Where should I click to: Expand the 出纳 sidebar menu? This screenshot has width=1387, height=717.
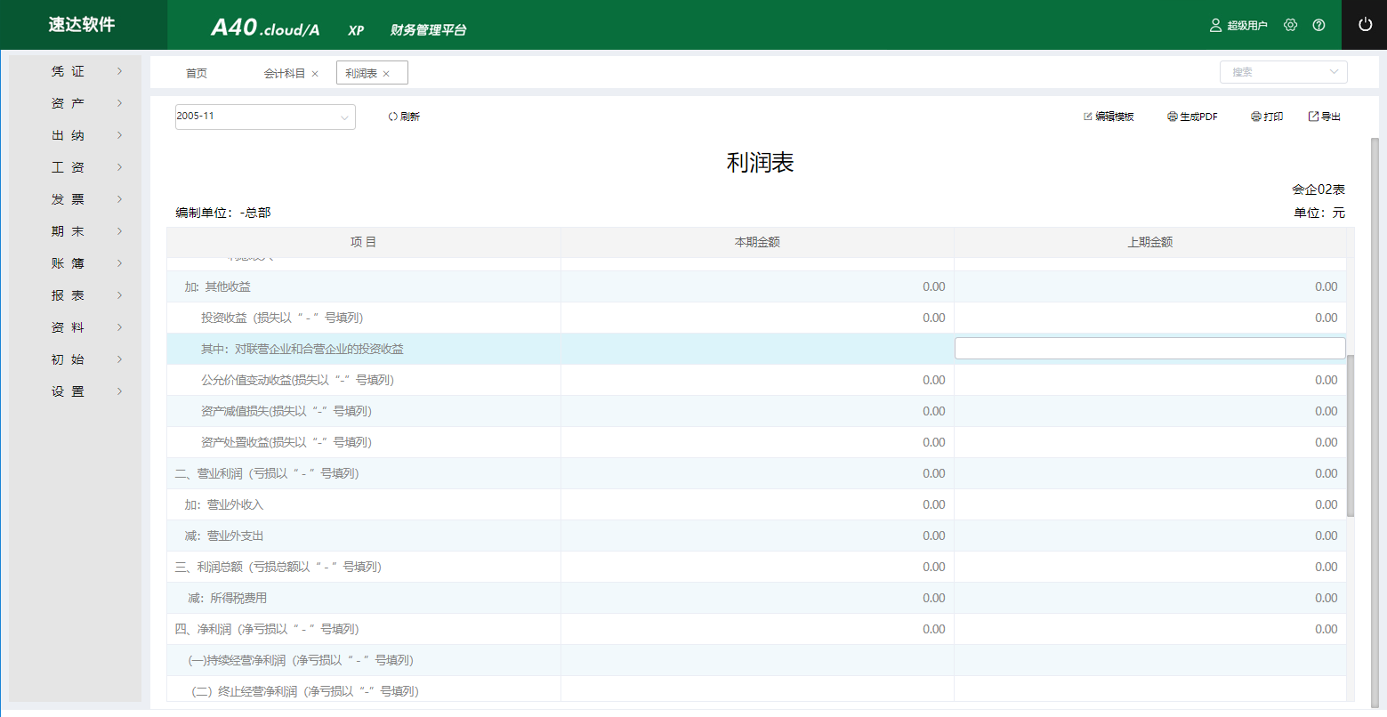[75, 135]
